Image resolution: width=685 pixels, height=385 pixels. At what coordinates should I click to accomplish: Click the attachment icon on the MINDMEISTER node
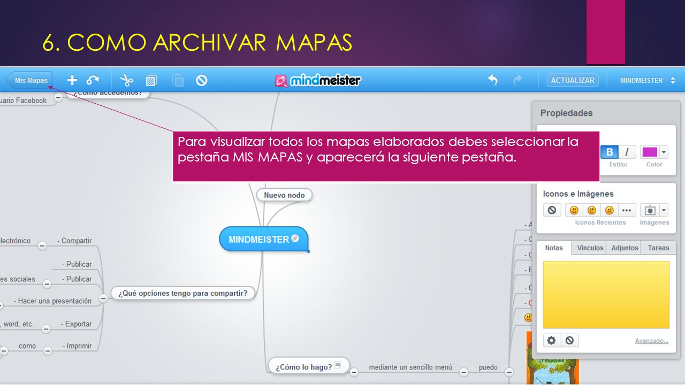click(x=295, y=238)
